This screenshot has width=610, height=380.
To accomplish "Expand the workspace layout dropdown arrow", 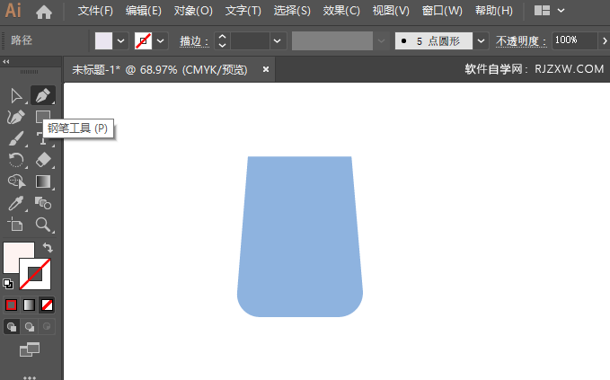I will [x=561, y=11].
